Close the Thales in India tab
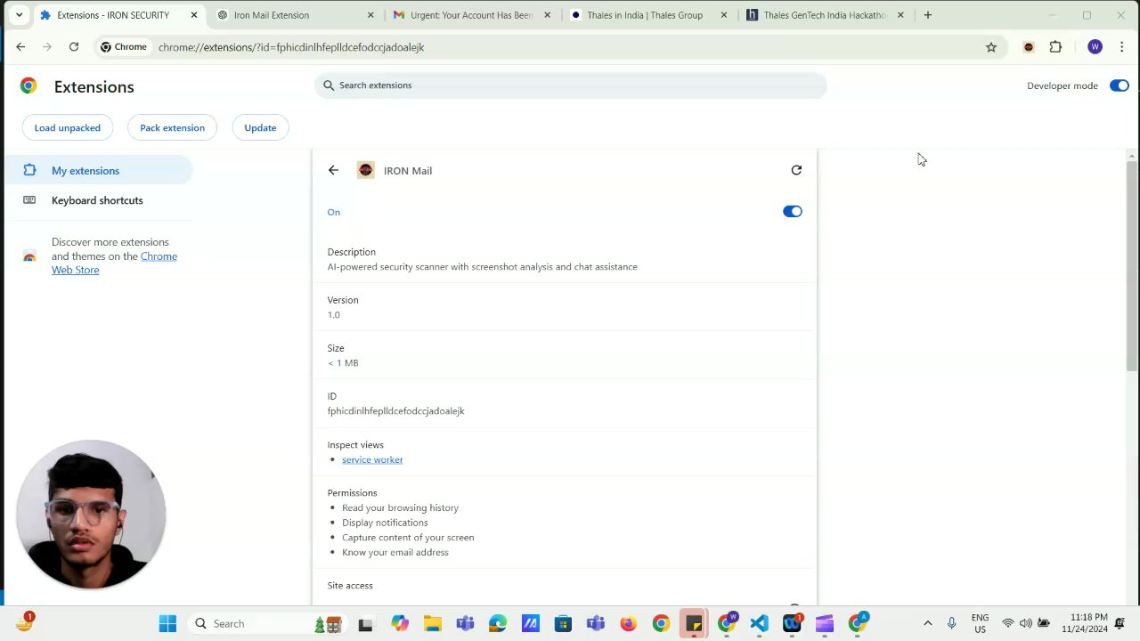Screen dimensions: 1140x641 723,15
